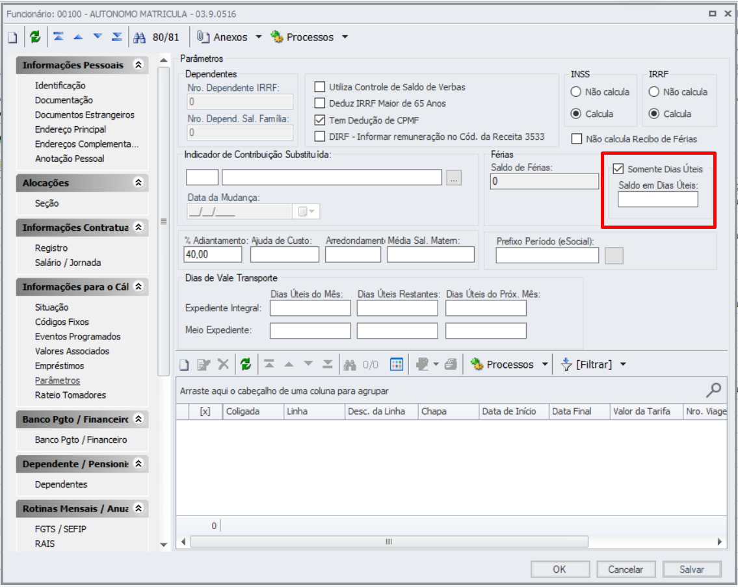
Task: Go to previous row in grid toolbar
Action: coord(289,364)
